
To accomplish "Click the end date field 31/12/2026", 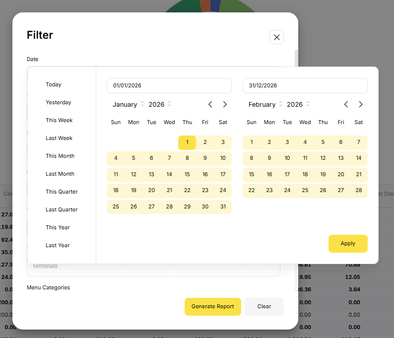I will [x=305, y=85].
